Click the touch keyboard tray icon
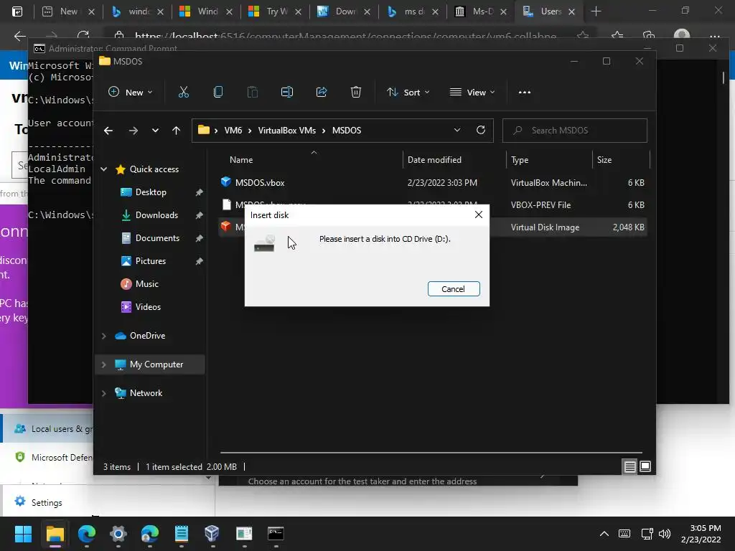The height and width of the screenshot is (551, 735). tap(624, 534)
